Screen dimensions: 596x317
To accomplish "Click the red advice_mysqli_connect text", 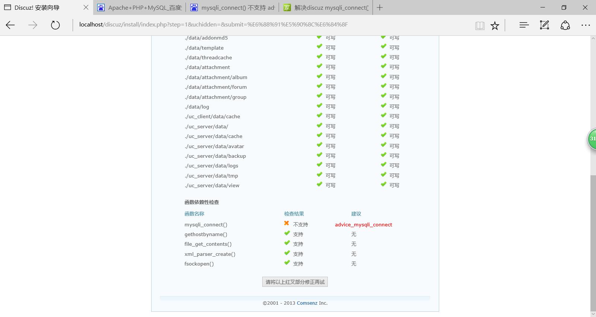I will [364, 225].
